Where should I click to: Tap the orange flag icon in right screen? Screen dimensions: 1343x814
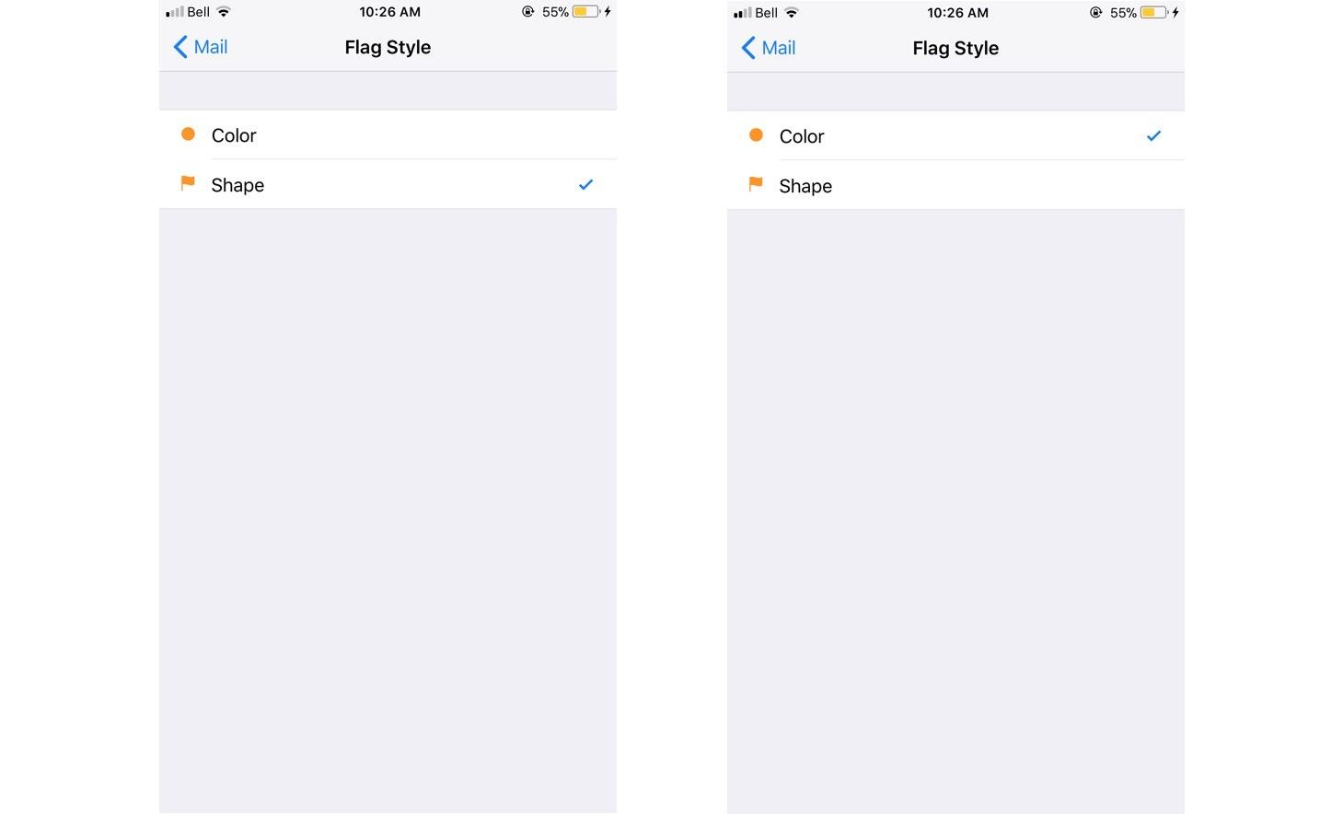756,184
